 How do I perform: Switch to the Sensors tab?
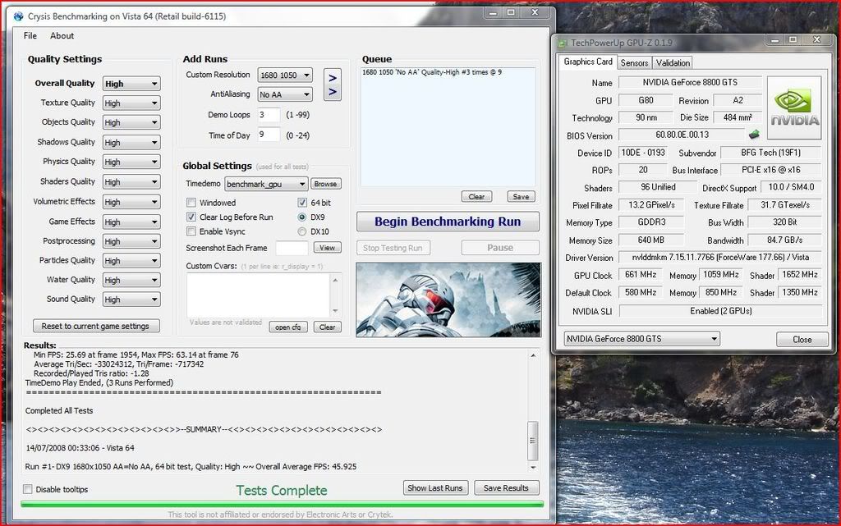(x=634, y=62)
